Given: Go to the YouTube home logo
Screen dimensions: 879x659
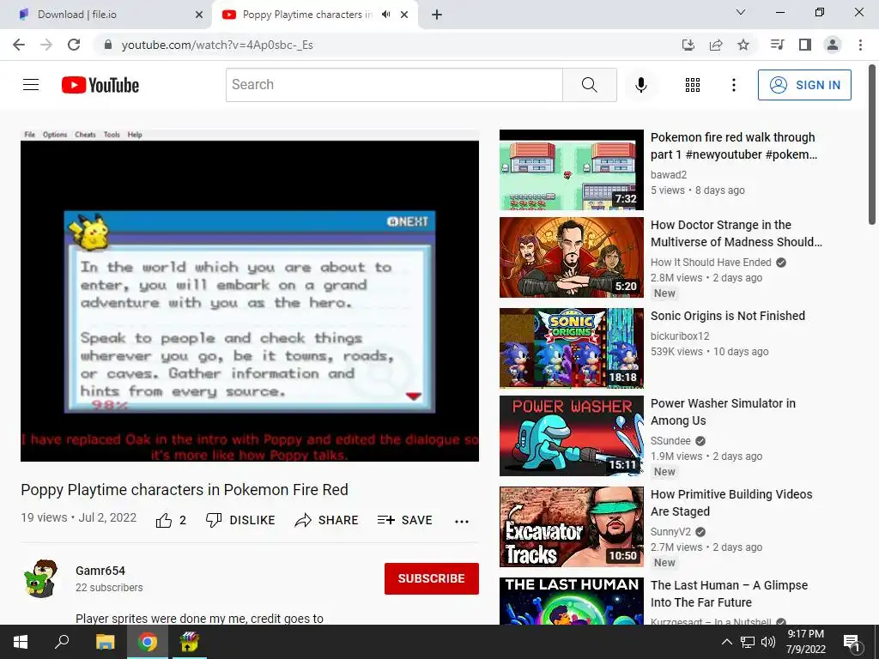Looking at the screenshot, I should click(x=100, y=85).
